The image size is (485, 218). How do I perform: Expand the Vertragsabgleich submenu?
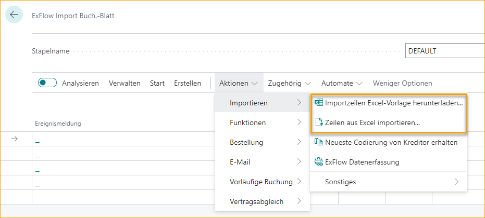coord(263,202)
